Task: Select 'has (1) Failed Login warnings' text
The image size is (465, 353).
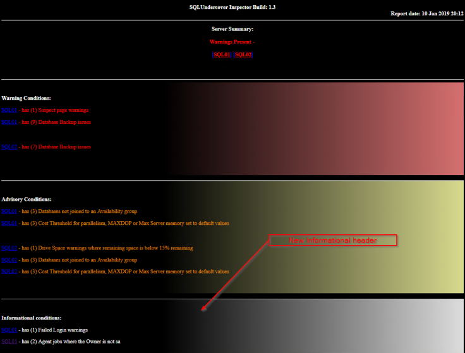Action: point(55,330)
